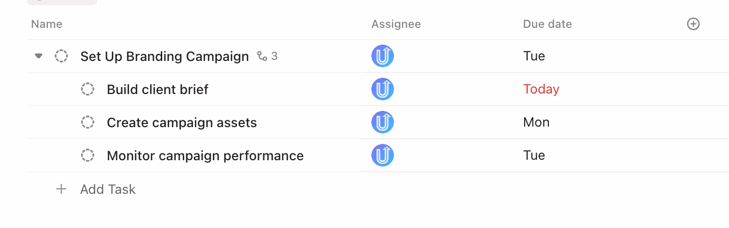Toggle status circle for Create campaign assets
This screenshot has width=729, height=228.
point(87,122)
